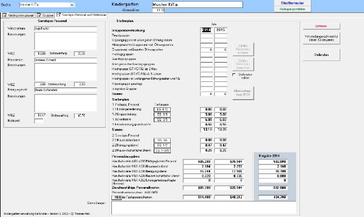Click the Reinigungsdienst 2014 expense 16.744
This screenshot has width=364, height=217.
(197, 171)
